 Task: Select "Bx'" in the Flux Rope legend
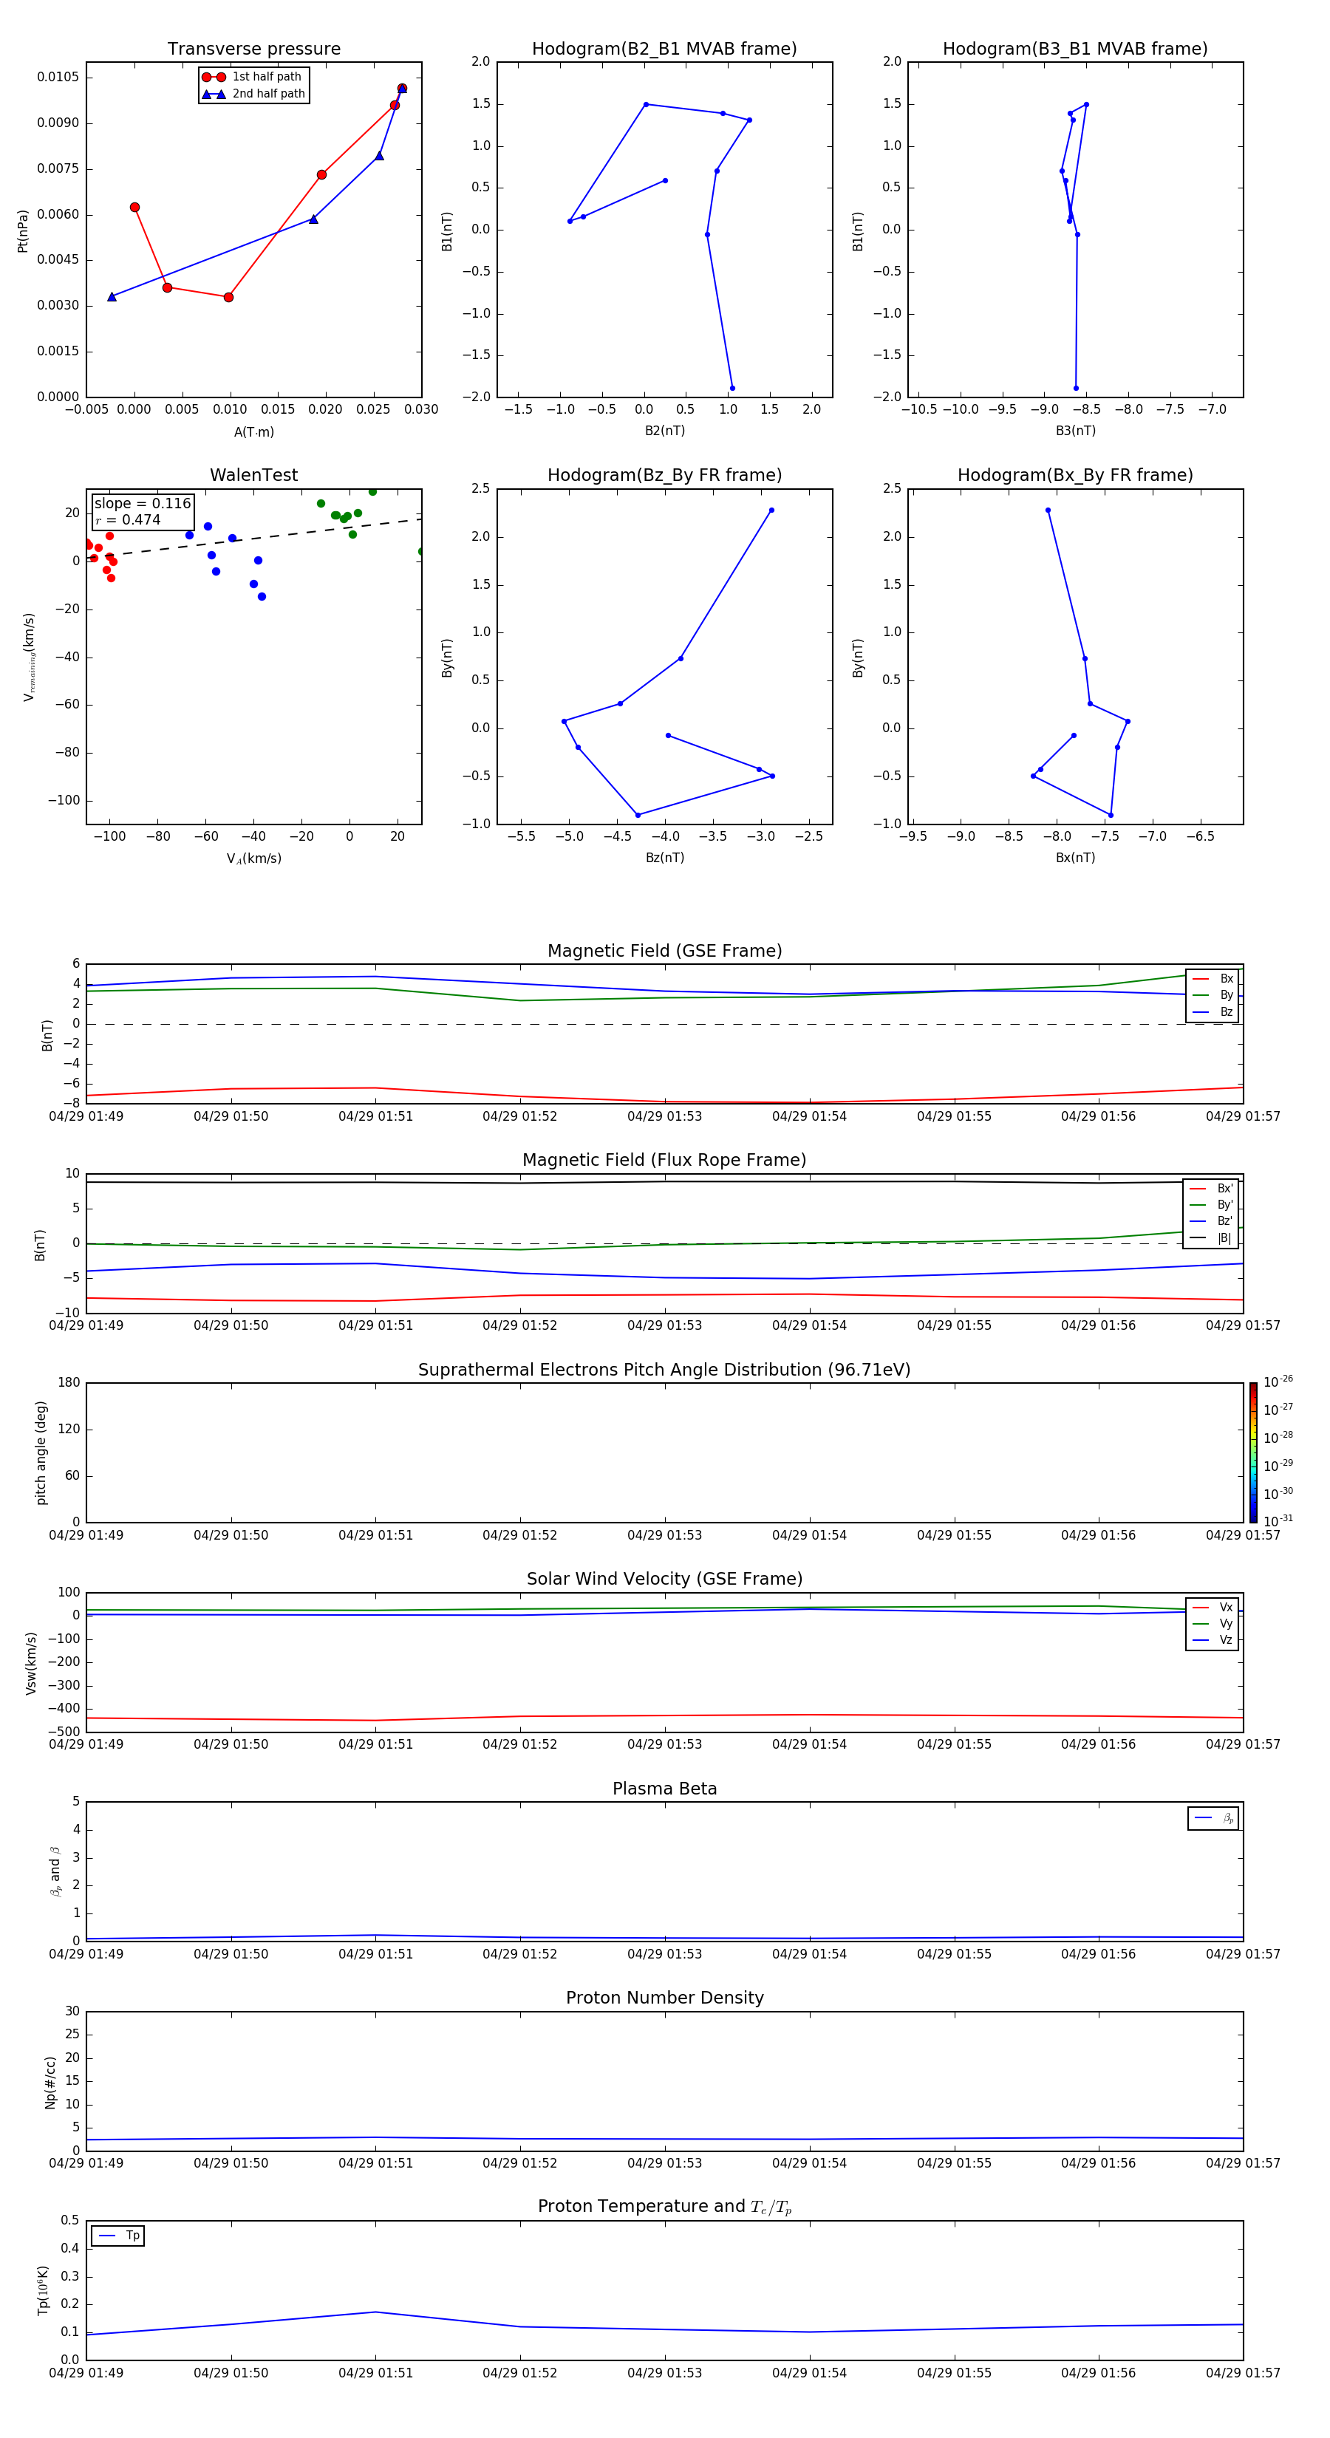pyautogui.click(x=1212, y=1189)
